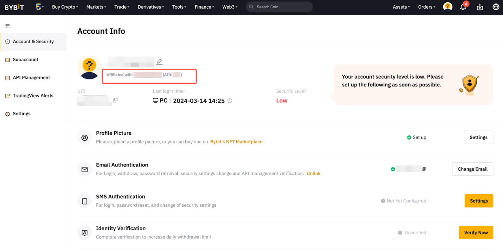The height and width of the screenshot is (250, 503).
Task: Click the clock icon beside login time
Action: click(x=229, y=101)
